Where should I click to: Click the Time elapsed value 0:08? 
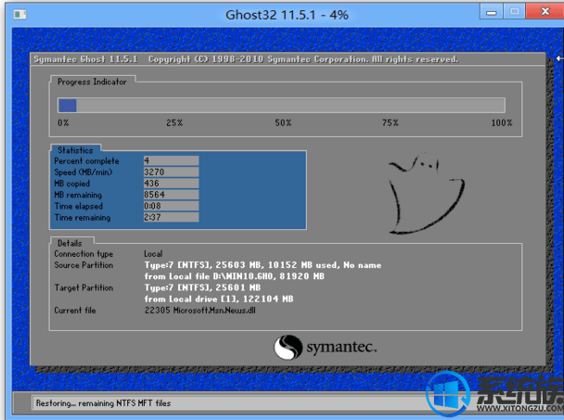pyautogui.click(x=171, y=206)
